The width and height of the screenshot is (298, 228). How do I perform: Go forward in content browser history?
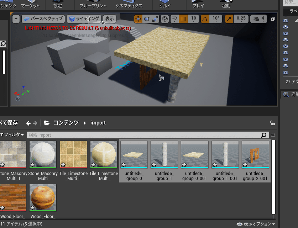tap(35, 123)
